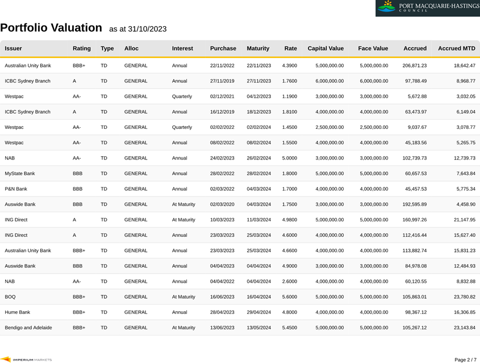Click accrued value 112,416.44
Screen dimensions: 480x364
tap(415, 235)
